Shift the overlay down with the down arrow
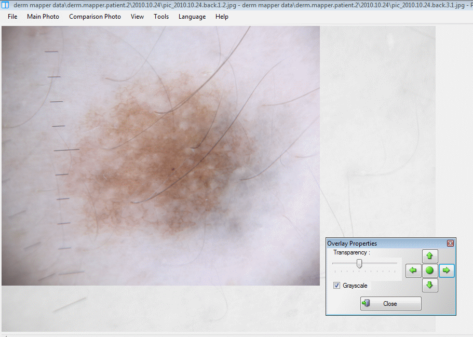 coord(429,285)
